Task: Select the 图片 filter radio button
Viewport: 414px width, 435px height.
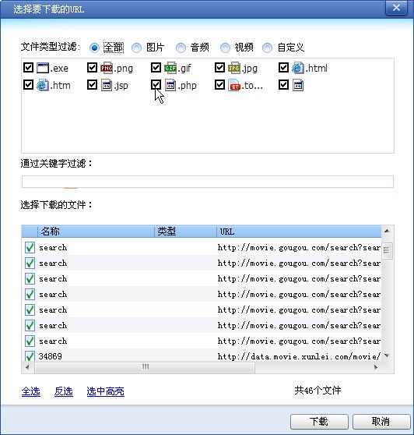Action: [x=136, y=48]
